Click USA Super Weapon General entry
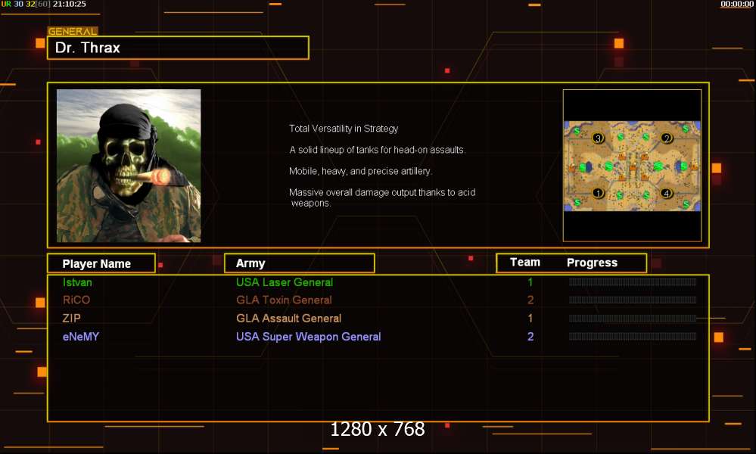Viewport: 756px width, 454px height. tap(308, 337)
